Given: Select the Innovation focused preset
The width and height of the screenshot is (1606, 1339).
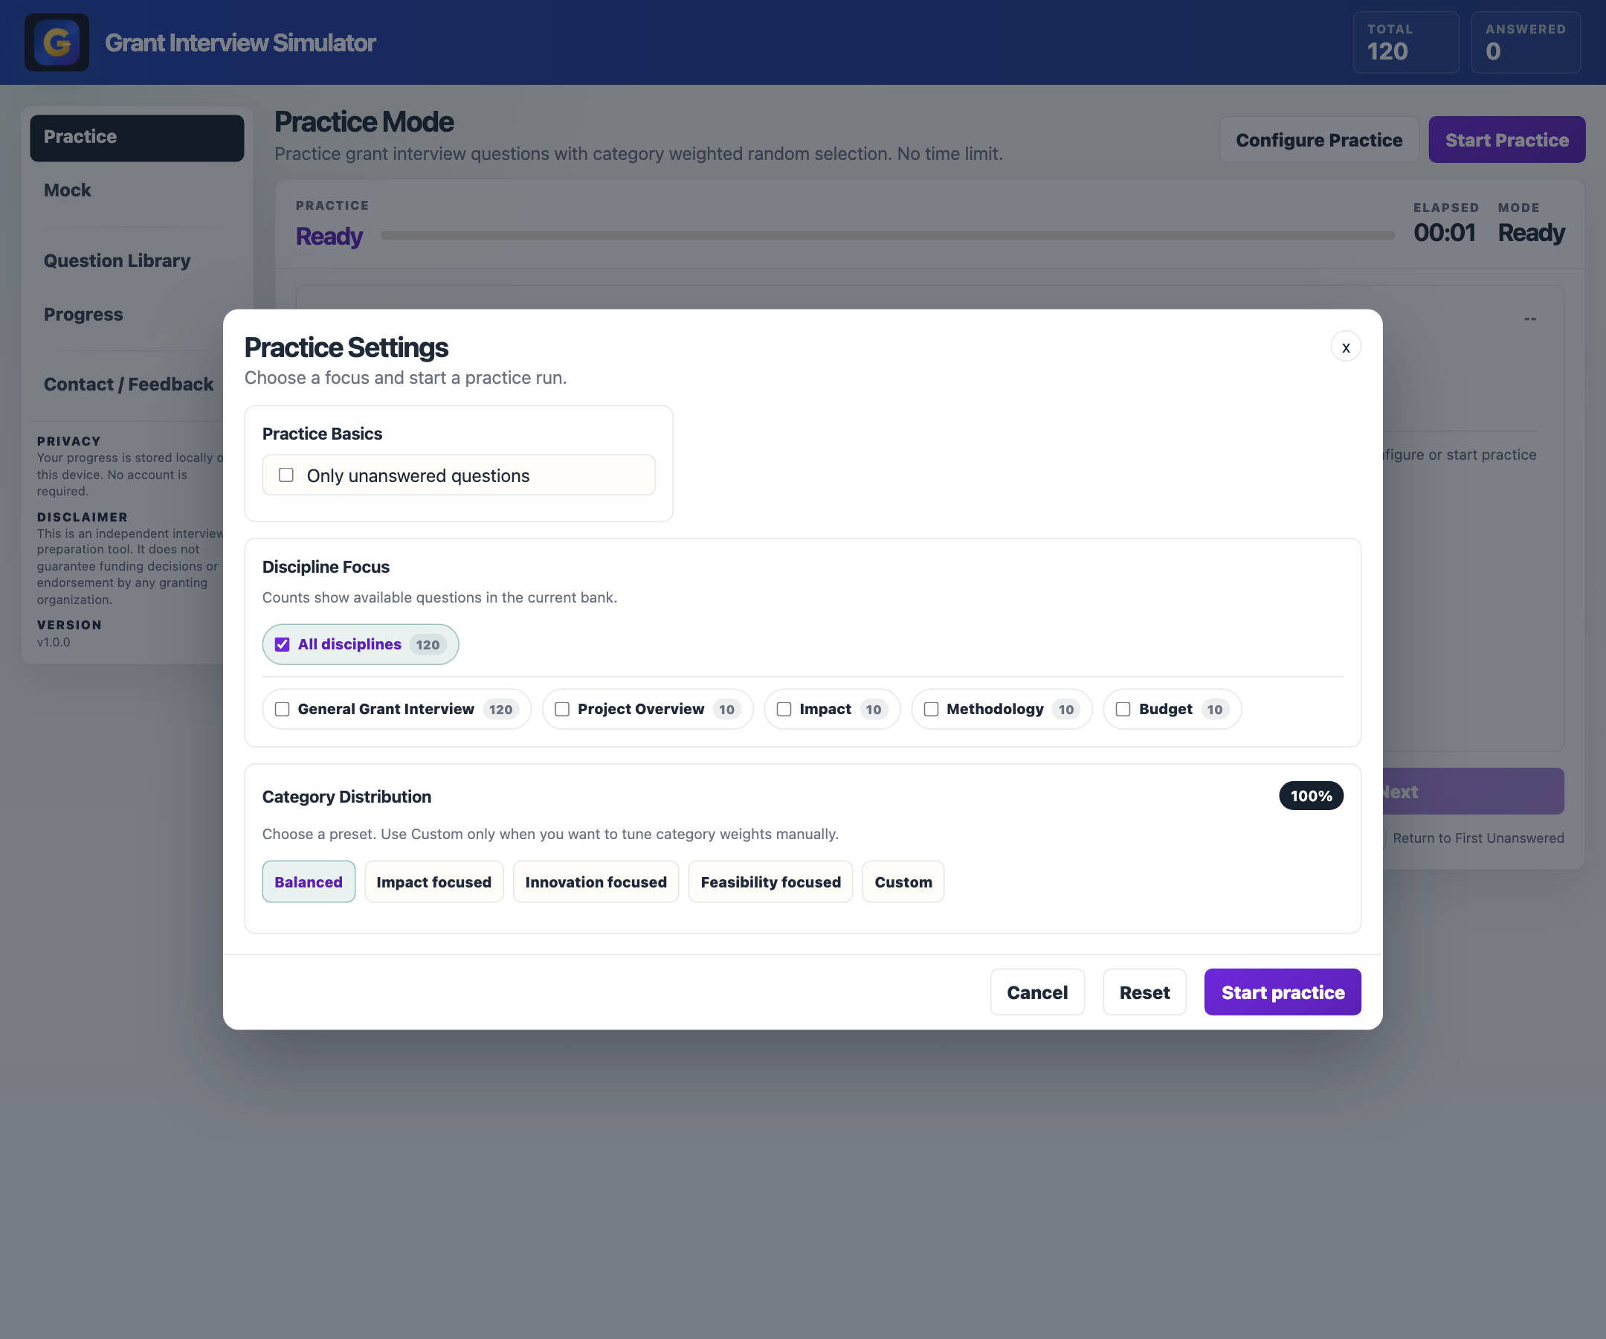Looking at the screenshot, I should click(x=596, y=882).
